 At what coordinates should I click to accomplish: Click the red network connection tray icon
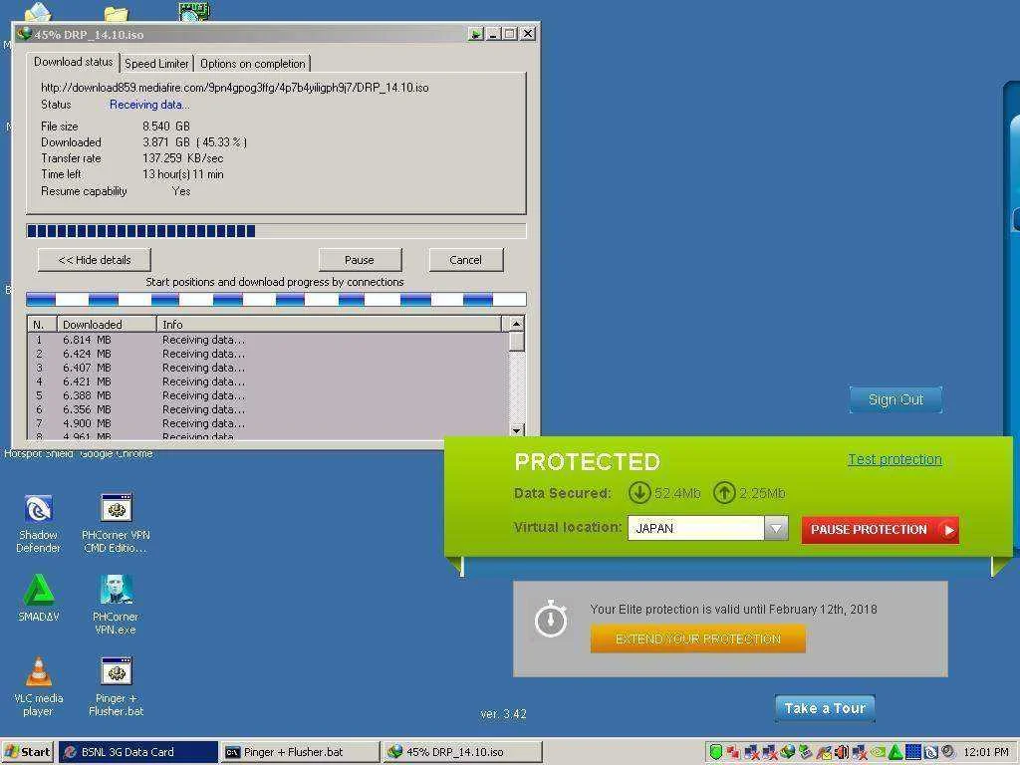[733, 752]
